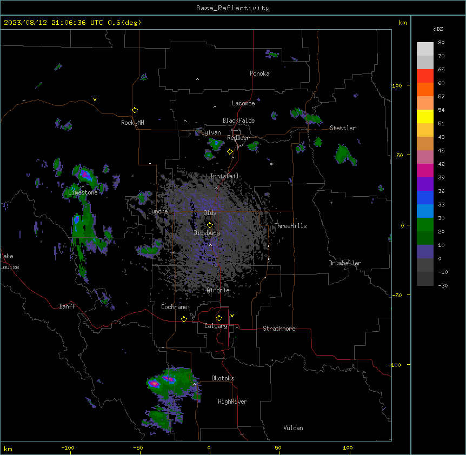Click the RockyMH label
466x455 pixels.
click(x=132, y=123)
